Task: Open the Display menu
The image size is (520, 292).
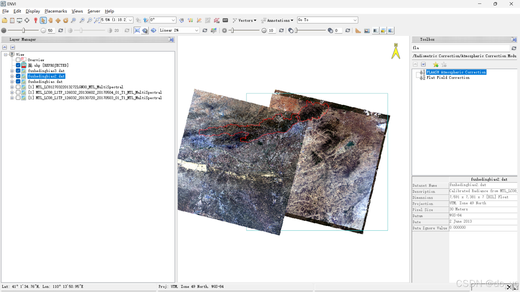Action: [x=32, y=11]
